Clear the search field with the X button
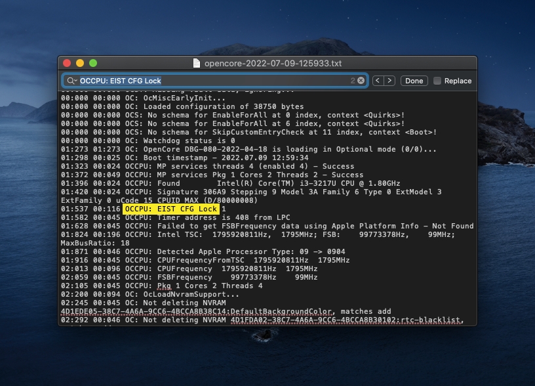Viewport: 535px width, 386px height. (361, 81)
